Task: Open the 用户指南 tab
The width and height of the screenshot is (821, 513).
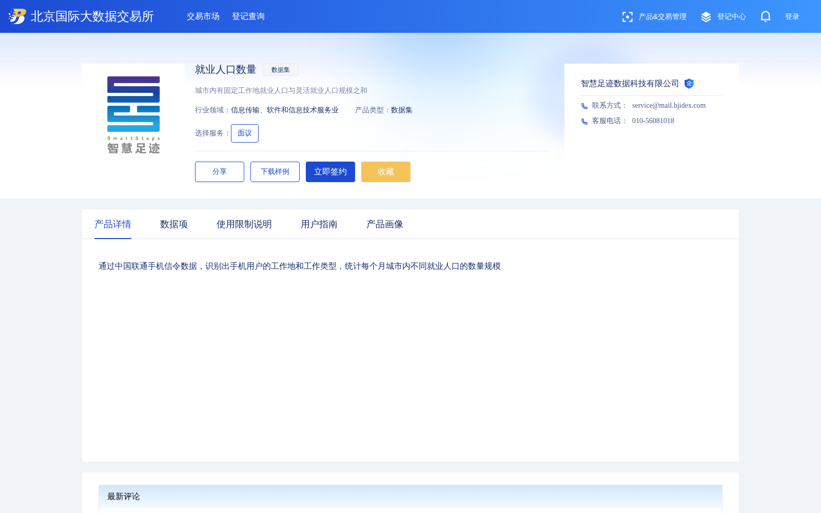Action: point(319,224)
